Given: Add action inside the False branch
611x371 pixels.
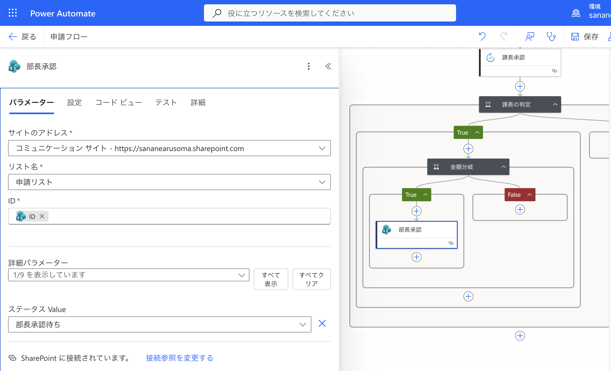Looking at the screenshot, I should click(x=520, y=209).
